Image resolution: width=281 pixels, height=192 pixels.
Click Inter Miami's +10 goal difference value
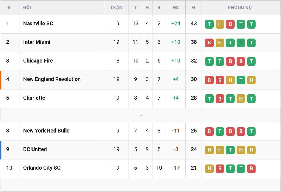point(176,42)
